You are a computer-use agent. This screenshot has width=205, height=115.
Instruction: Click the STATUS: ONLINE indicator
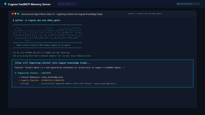point(188,4)
